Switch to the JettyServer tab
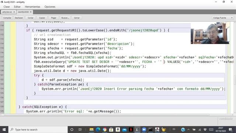The image size is (236, 133). [x=7, y=12]
